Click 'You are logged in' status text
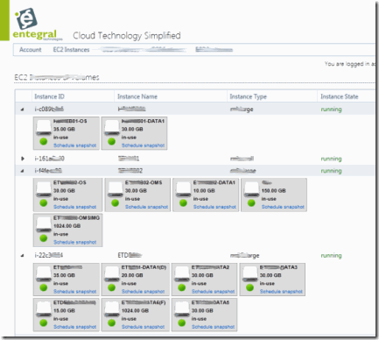This screenshot has height=340, width=379. [349, 64]
